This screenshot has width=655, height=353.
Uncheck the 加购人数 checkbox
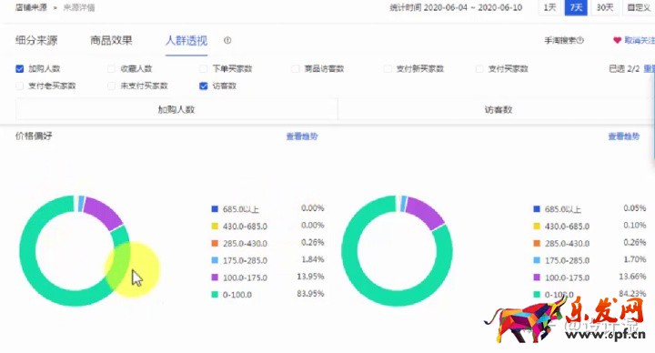(20, 68)
